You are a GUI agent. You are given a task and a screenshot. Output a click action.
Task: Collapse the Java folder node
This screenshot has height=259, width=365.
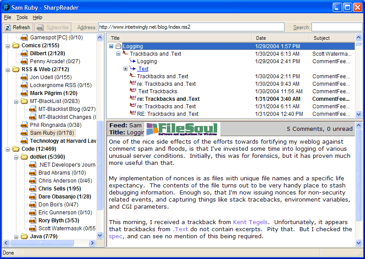point(16,237)
